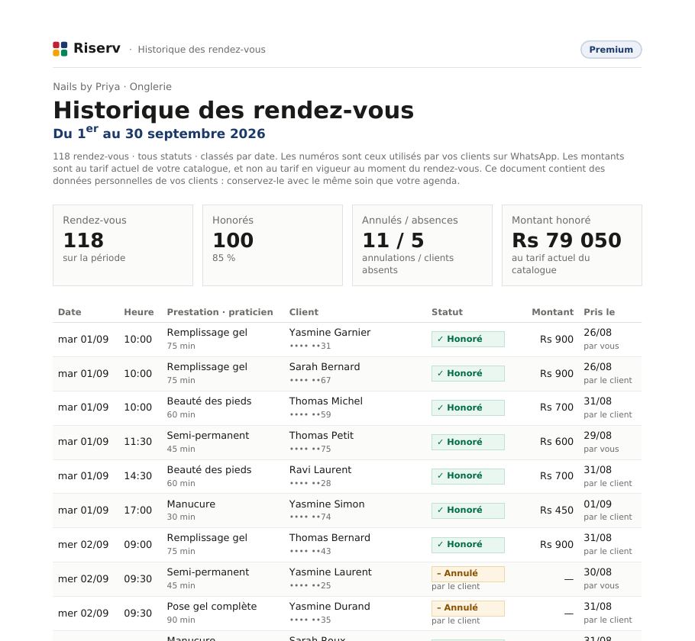Click Sarah Bernard's Honoré status badge
695x641 pixels.
(x=467, y=373)
